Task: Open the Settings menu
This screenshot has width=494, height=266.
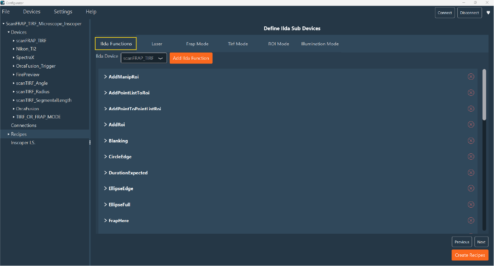Action: point(63,12)
